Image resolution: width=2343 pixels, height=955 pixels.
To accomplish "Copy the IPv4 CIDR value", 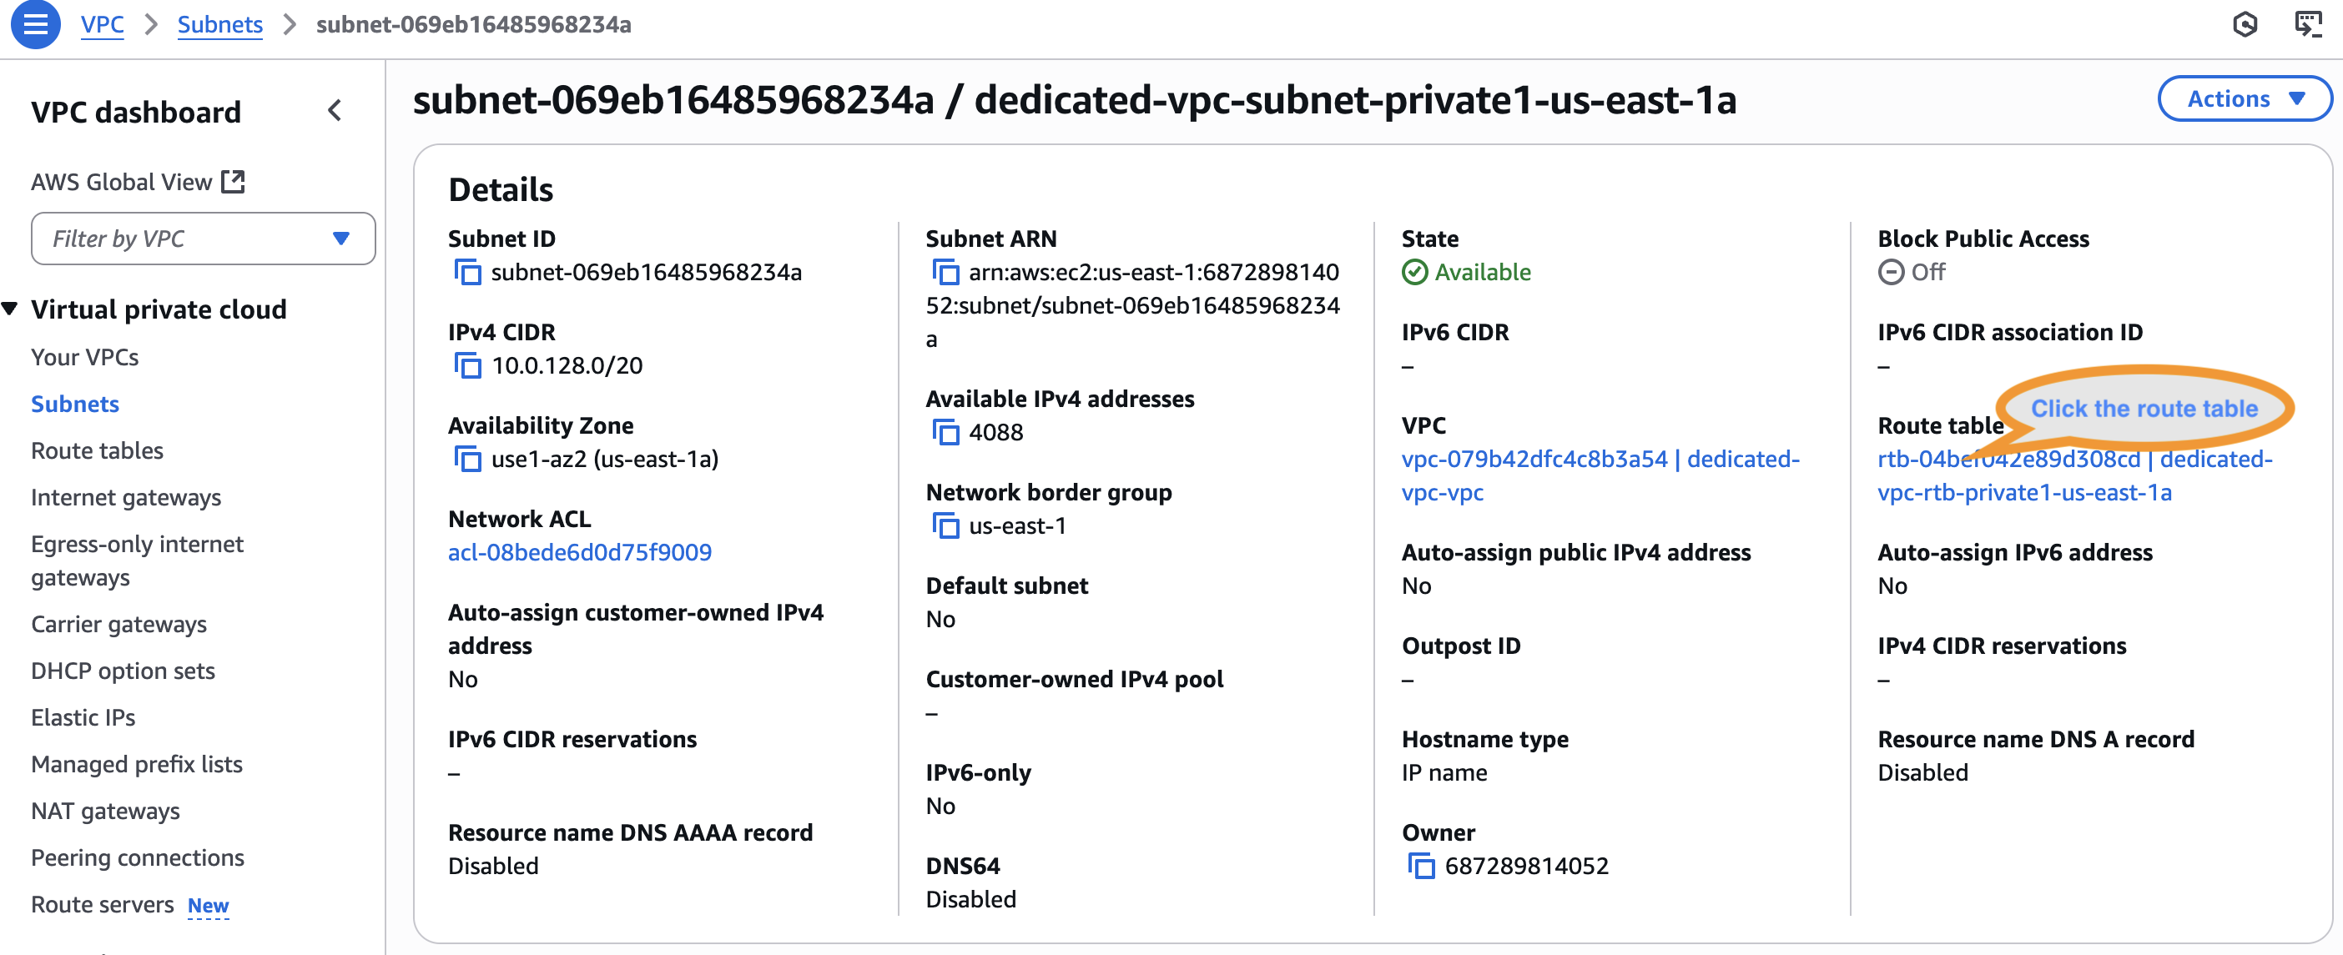I will [466, 365].
